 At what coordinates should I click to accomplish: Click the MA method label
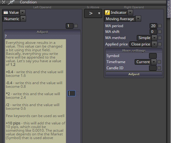(x=115, y=38)
